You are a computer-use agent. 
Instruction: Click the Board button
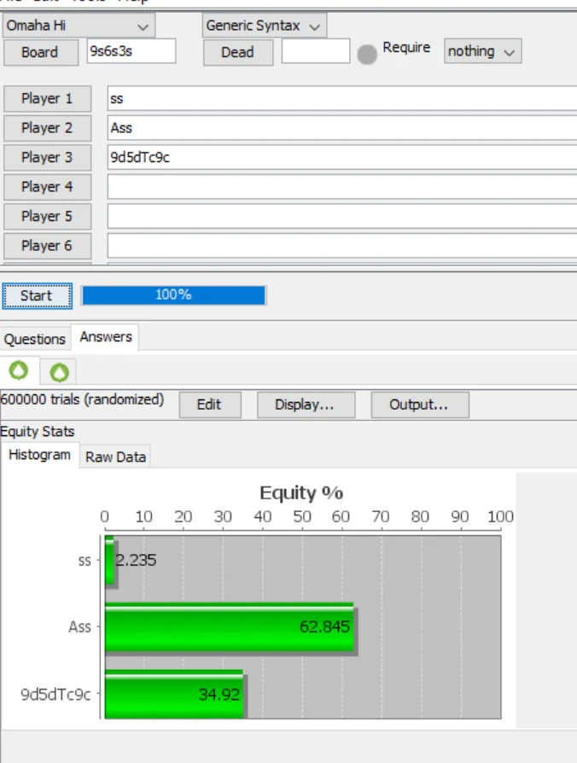click(x=40, y=52)
